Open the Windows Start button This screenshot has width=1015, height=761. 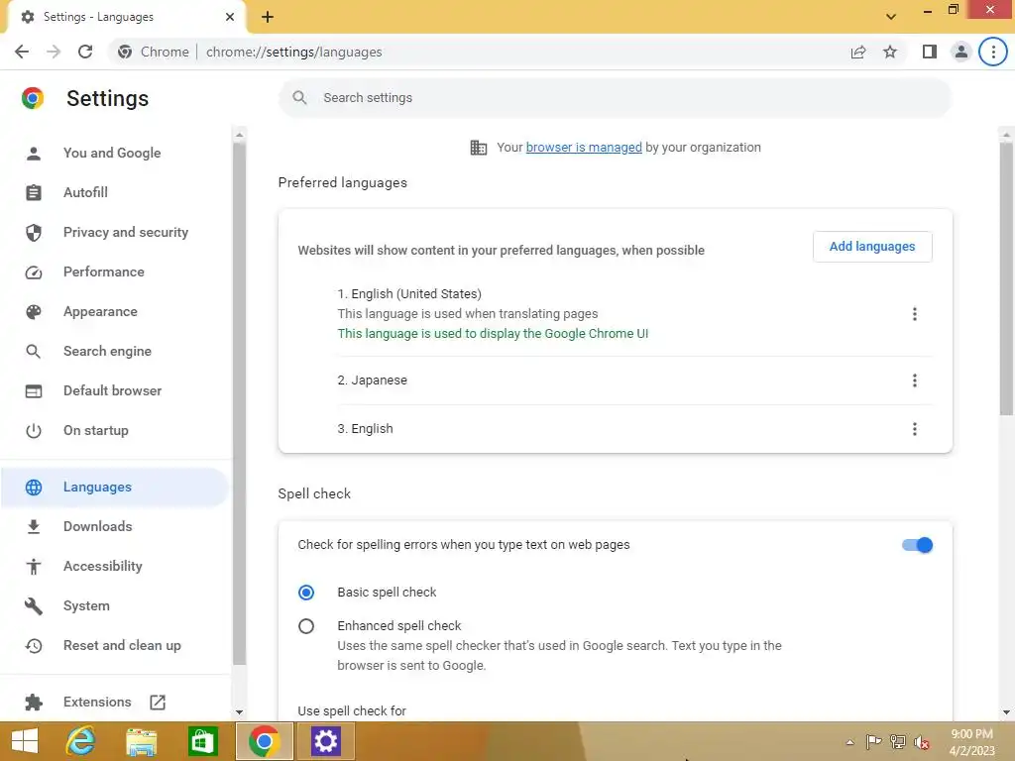[x=25, y=741]
